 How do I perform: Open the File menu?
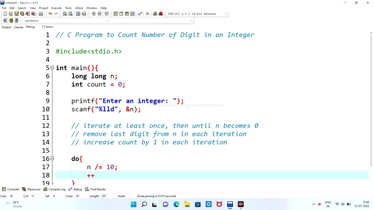click(x=4, y=8)
